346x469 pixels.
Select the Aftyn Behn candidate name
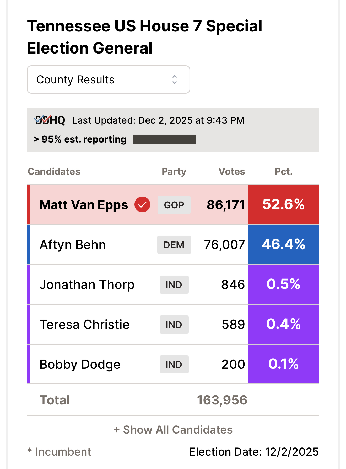tap(73, 245)
